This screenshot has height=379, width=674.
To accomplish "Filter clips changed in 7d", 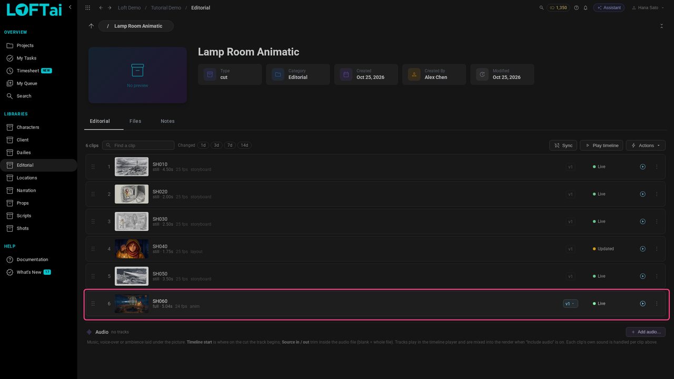I will click(230, 145).
